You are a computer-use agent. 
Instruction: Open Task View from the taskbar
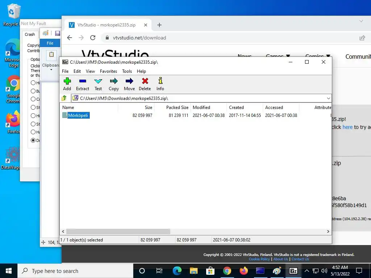159,271
